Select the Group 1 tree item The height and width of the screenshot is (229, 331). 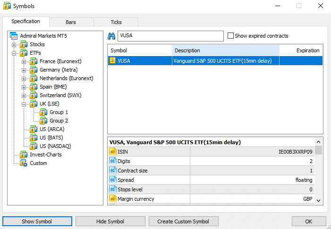point(59,112)
